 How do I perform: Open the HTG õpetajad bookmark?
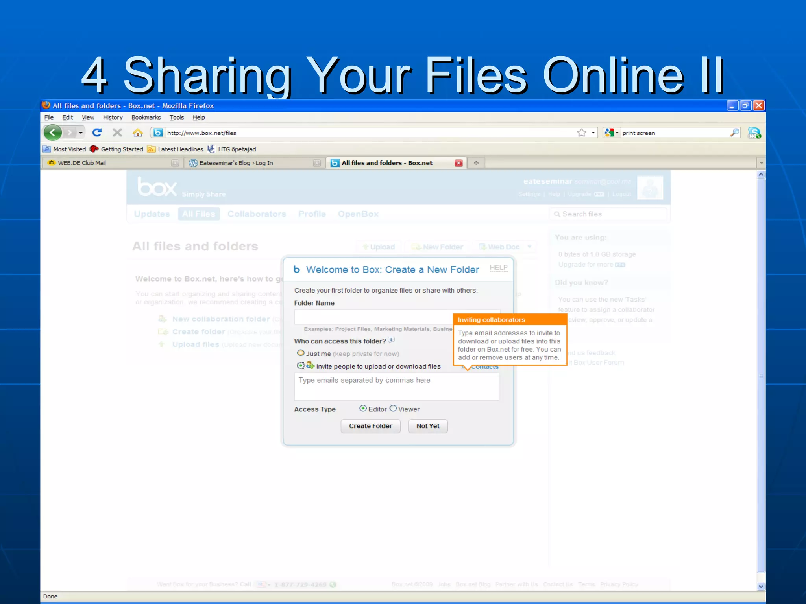pyautogui.click(x=231, y=149)
